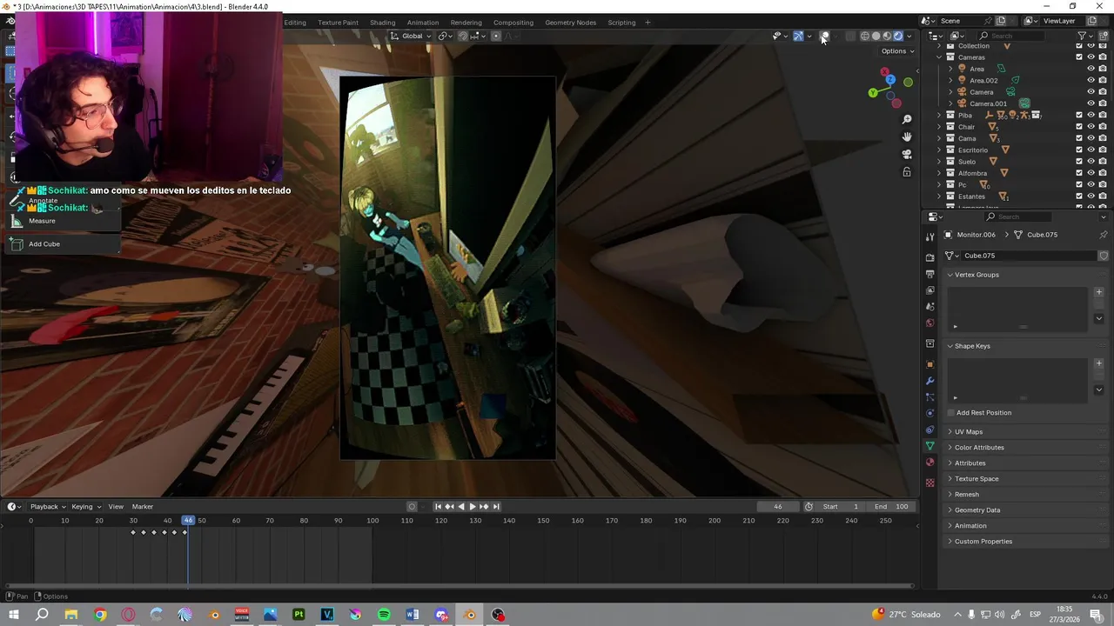The image size is (1114, 626).
Task: Open the Texture properties checker tab icon
Action: [x=929, y=483]
